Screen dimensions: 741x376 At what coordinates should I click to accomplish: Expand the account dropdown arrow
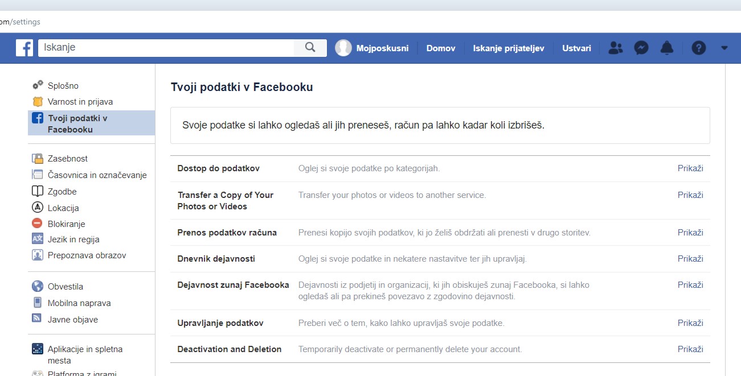724,48
